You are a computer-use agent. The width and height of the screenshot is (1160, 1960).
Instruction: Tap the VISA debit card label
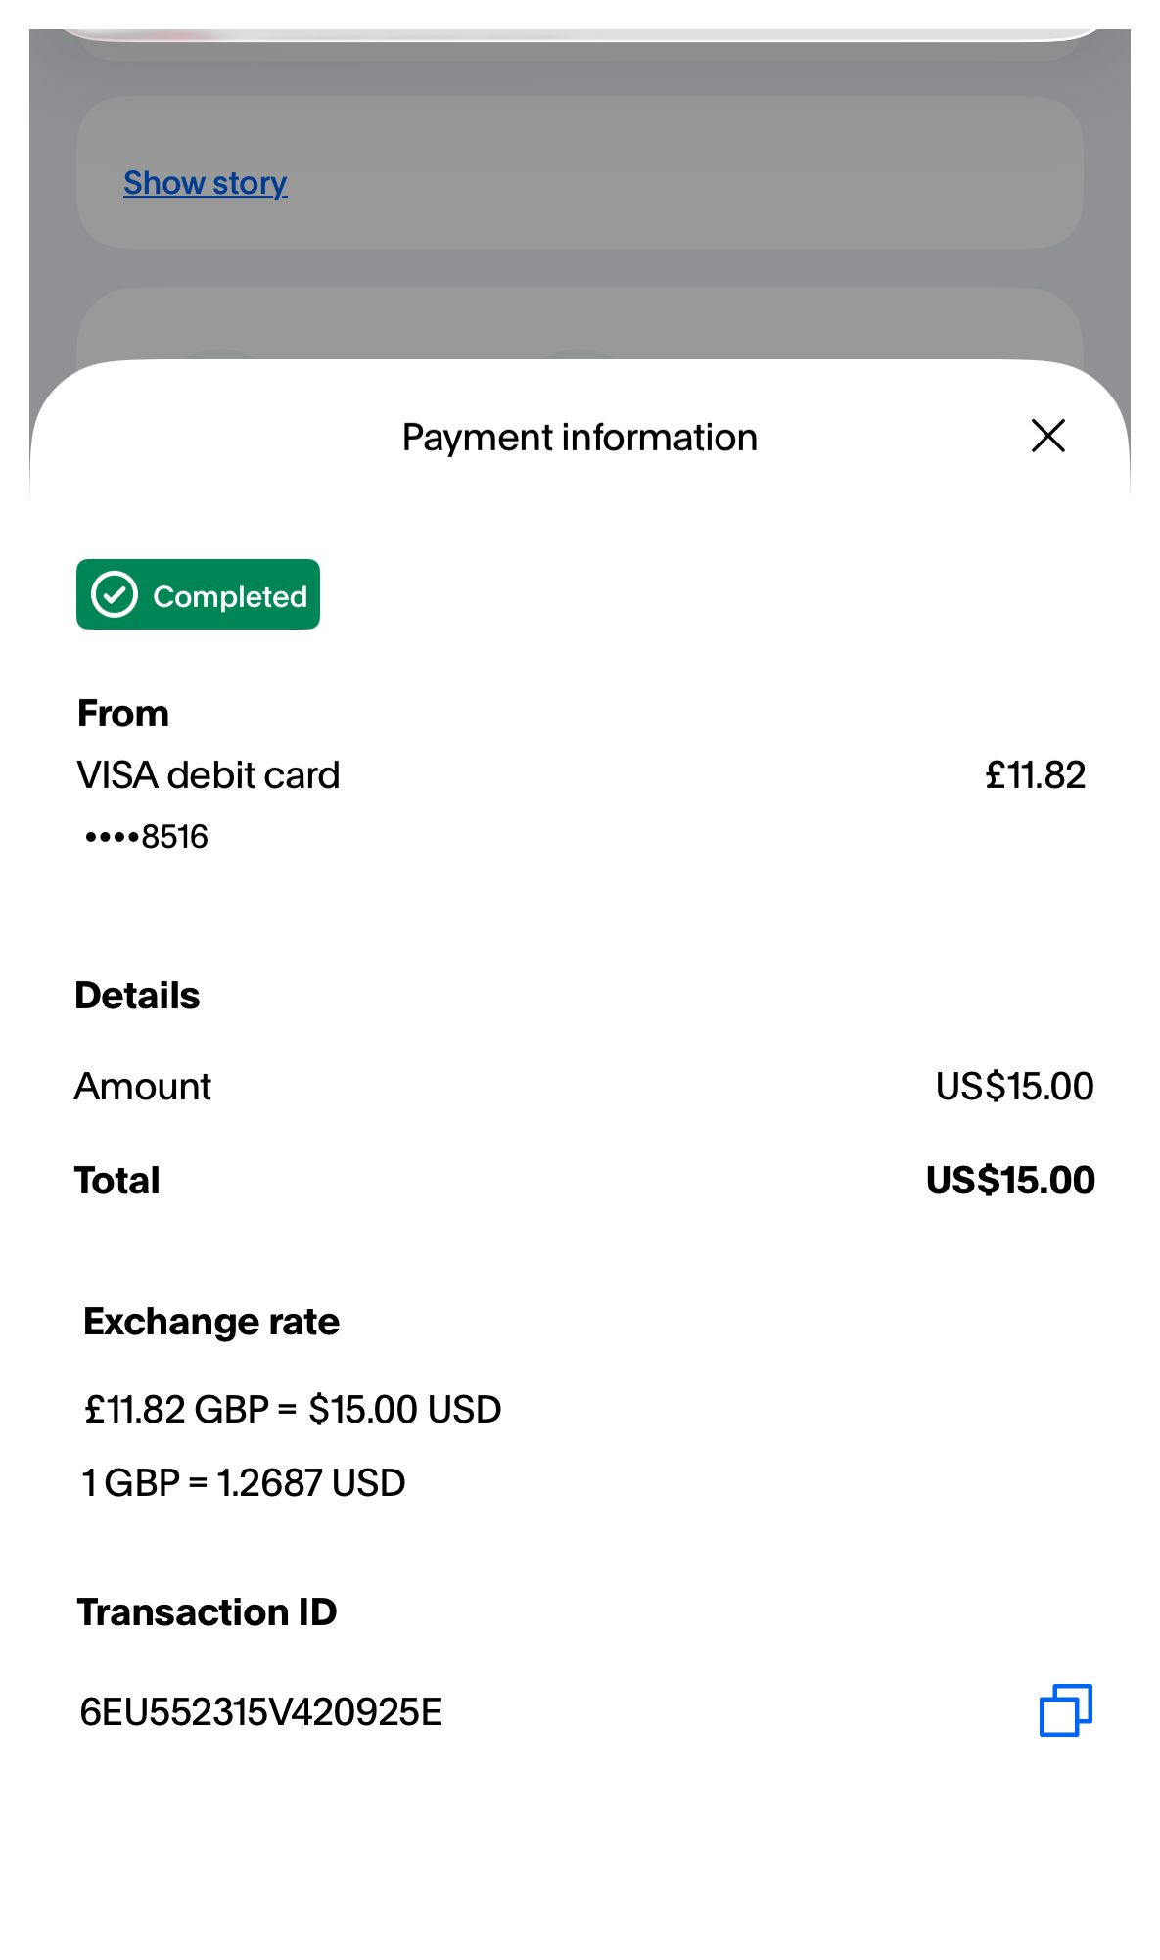pos(209,775)
